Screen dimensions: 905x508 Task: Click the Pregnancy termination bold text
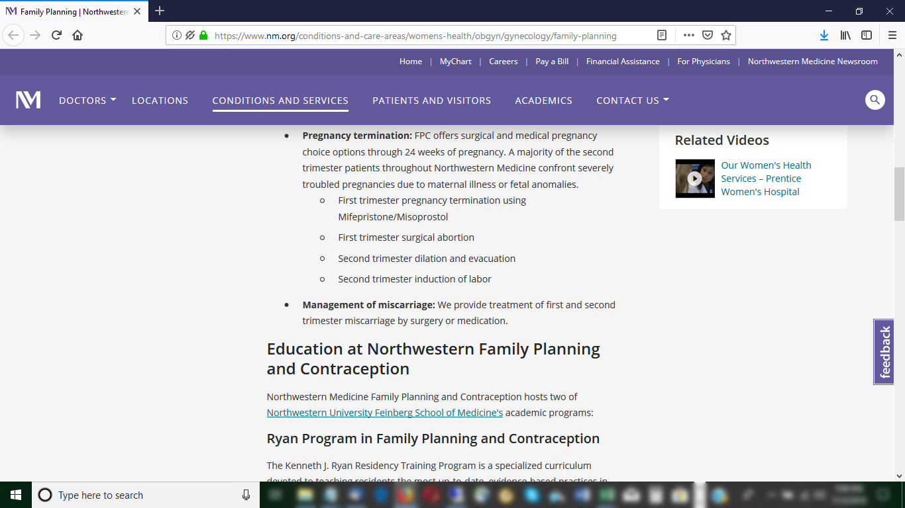click(357, 136)
